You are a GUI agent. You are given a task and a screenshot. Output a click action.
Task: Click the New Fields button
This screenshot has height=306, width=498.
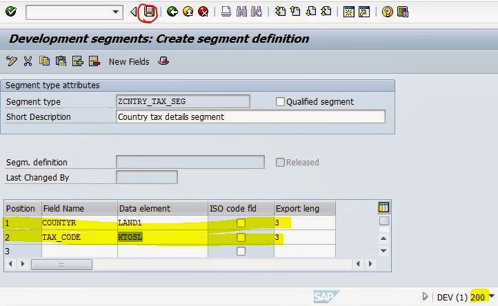coord(128,61)
